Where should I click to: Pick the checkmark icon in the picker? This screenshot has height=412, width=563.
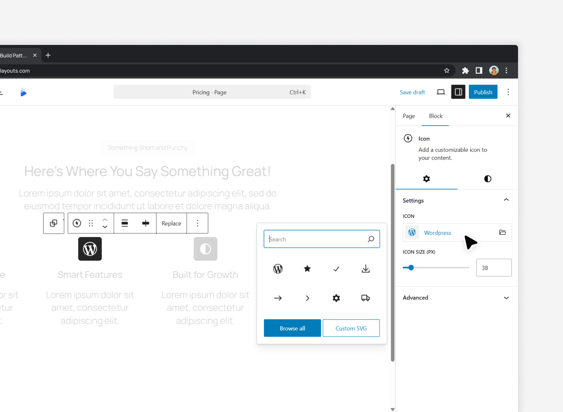pos(337,269)
